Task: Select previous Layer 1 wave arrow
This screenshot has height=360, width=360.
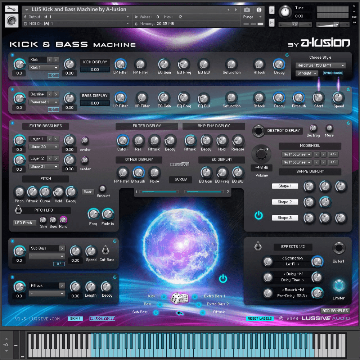Action: tap(50, 139)
